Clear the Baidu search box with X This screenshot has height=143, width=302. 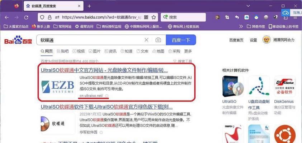(x=147, y=40)
